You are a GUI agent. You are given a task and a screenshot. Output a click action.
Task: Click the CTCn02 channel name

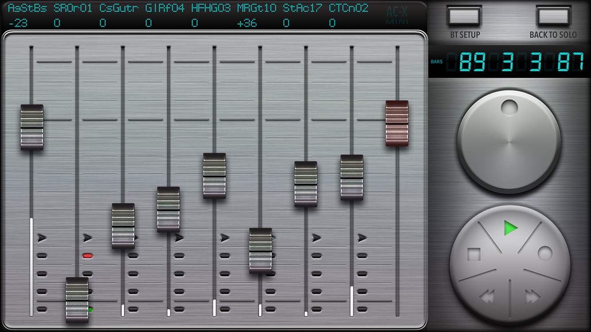tap(349, 8)
